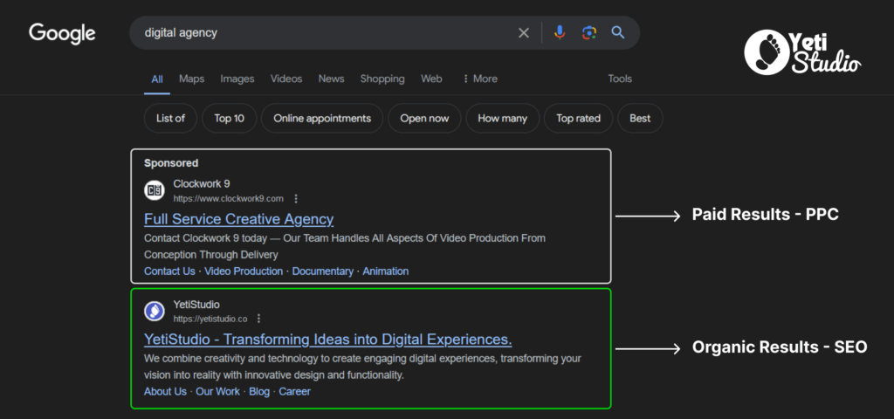
Task: Select the 'Open now' chip
Action: coord(424,119)
